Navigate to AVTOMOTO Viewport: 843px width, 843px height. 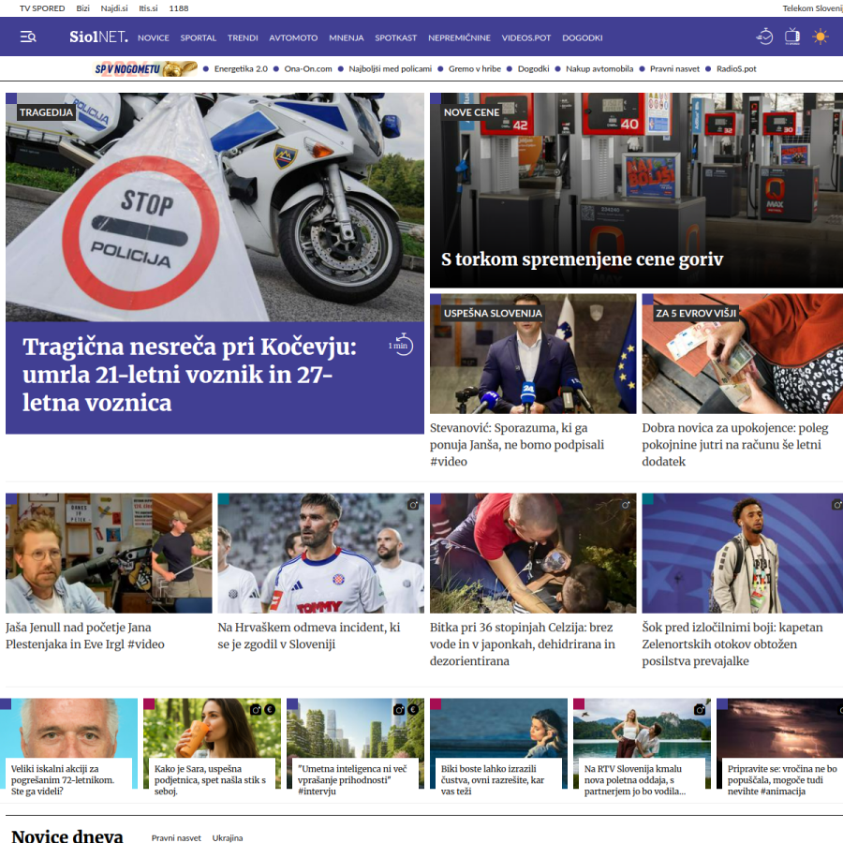(x=293, y=37)
